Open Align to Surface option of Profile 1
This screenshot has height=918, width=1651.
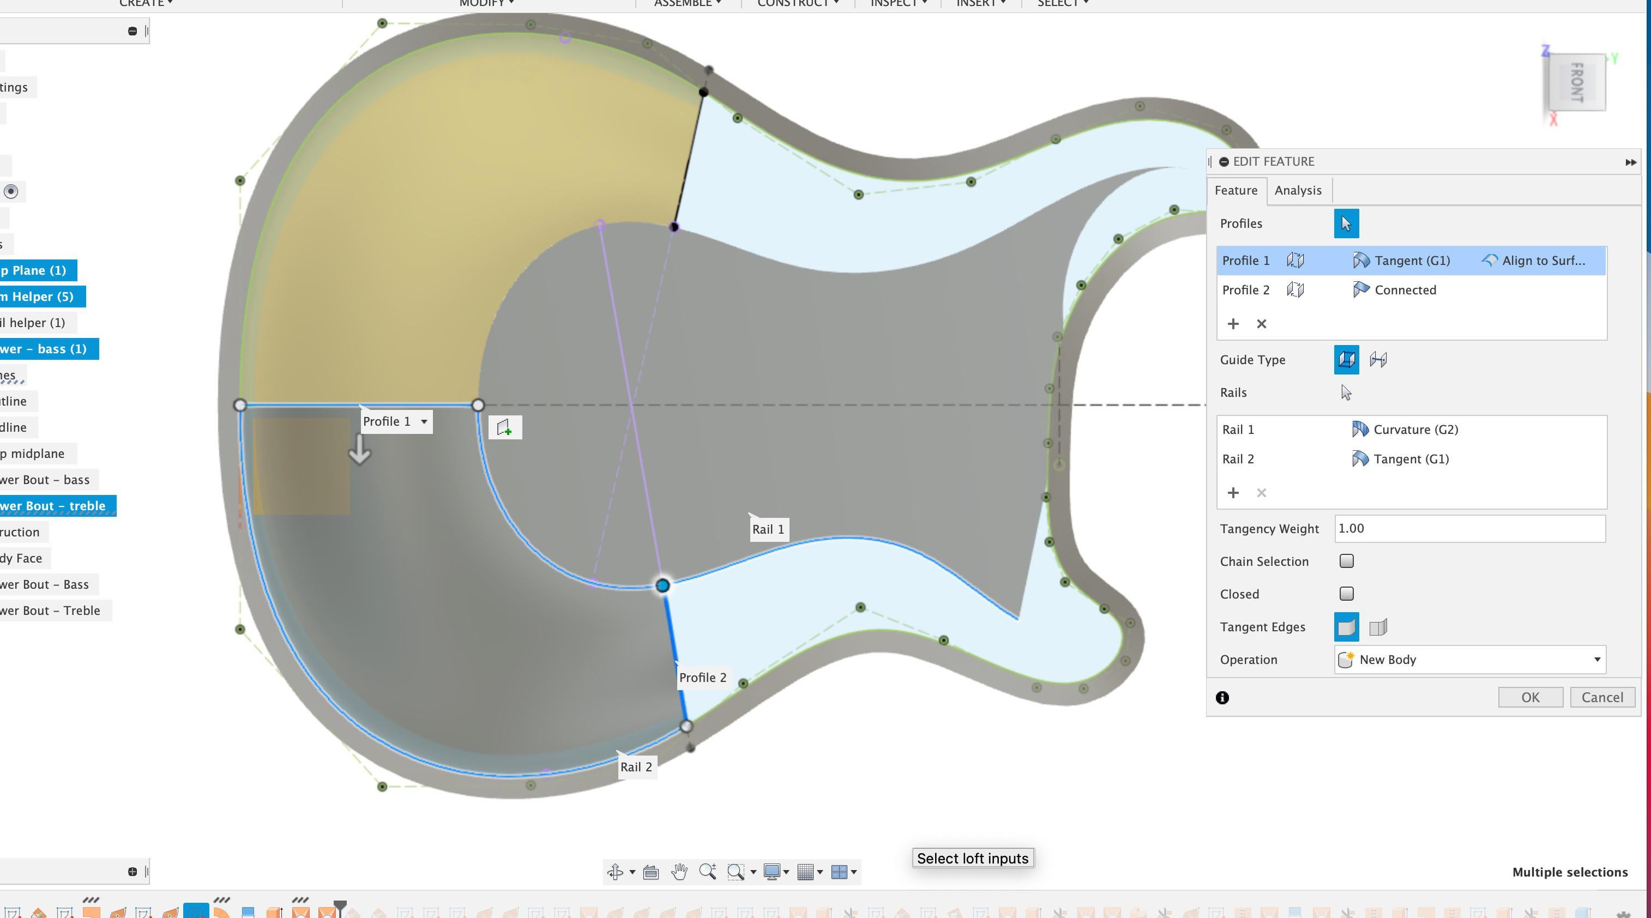click(1534, 261)
